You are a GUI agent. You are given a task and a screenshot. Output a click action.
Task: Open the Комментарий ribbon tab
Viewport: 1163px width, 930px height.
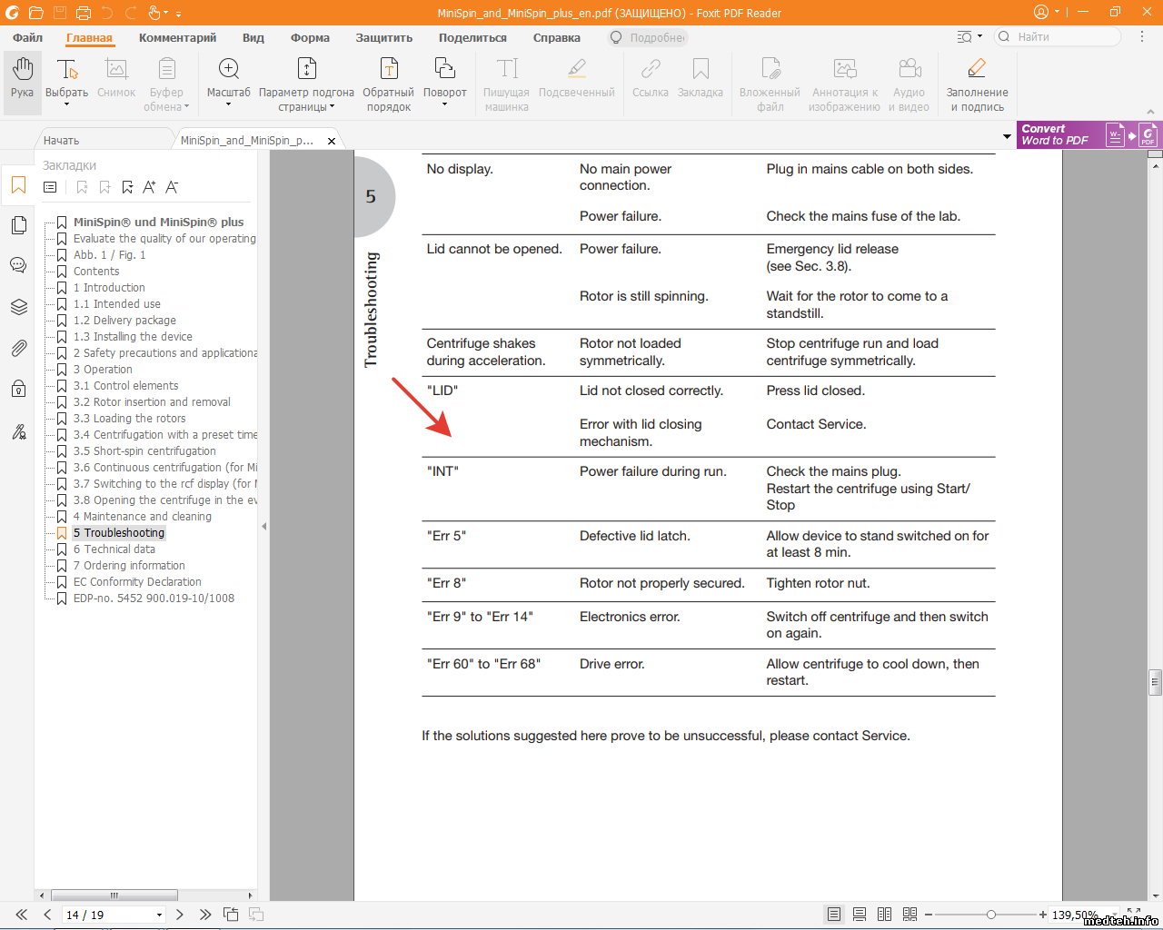pyautogui.click(x=177, y=38)
